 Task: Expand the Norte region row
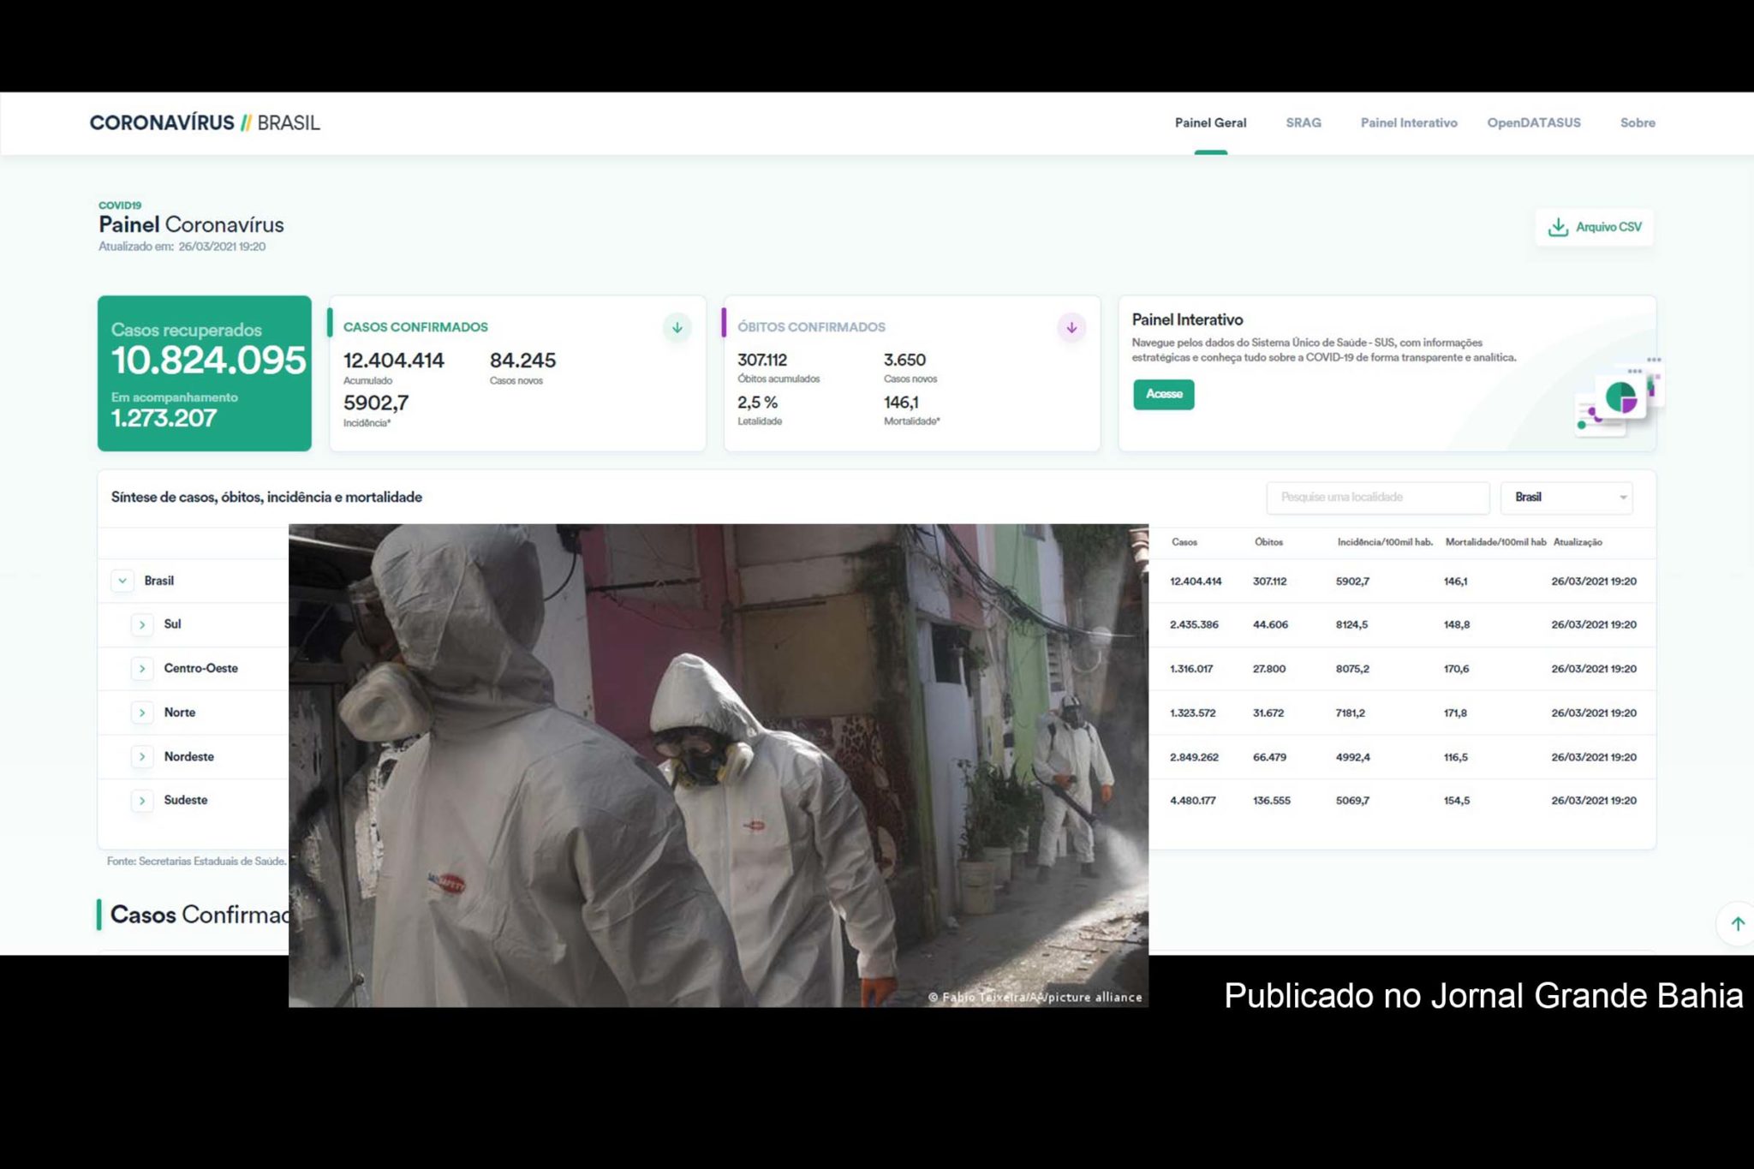point(142,713)
